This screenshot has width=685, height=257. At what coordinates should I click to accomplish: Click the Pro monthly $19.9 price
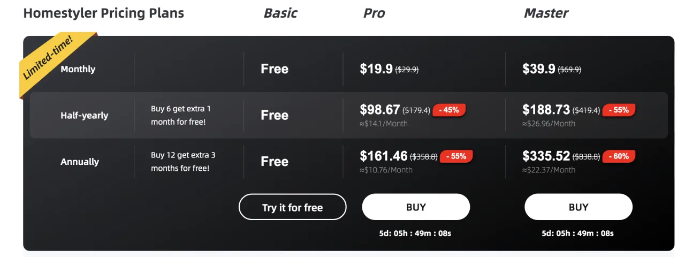point(376,69)
